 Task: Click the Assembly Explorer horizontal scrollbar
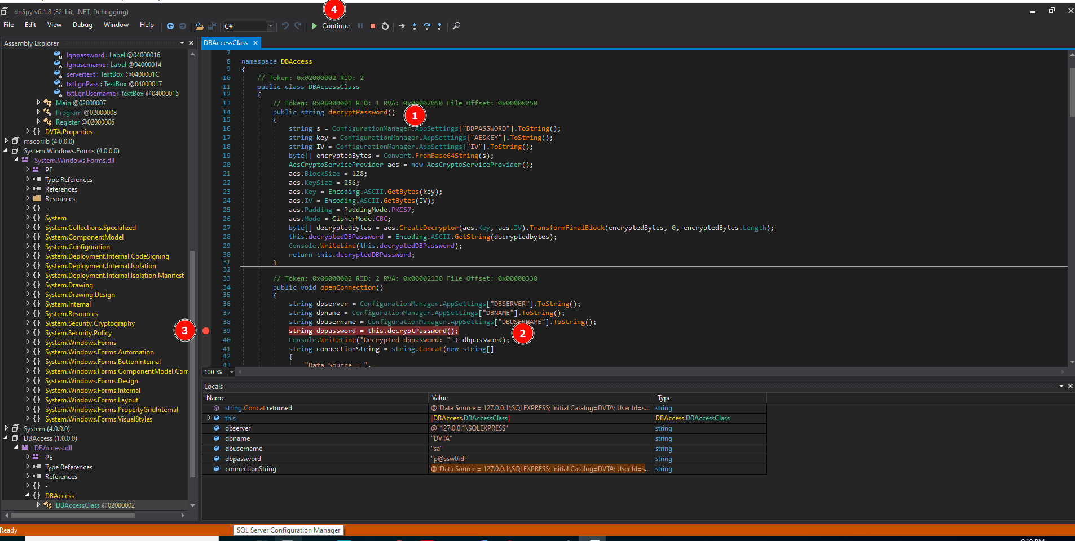pyautogui.click(x=73, y=515)
